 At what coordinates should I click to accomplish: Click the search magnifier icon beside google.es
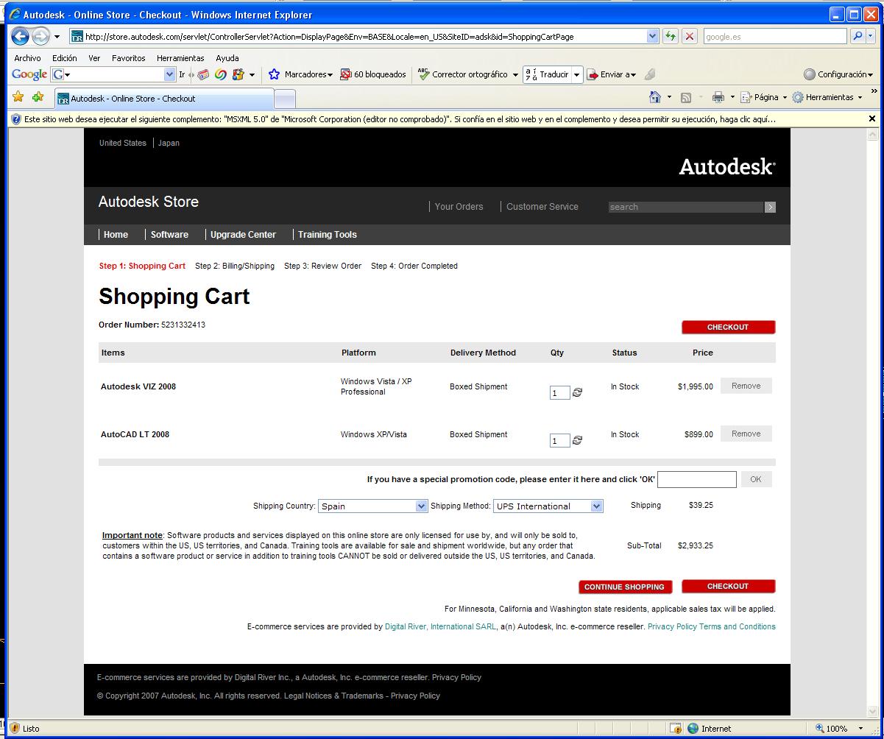(858, 36)
